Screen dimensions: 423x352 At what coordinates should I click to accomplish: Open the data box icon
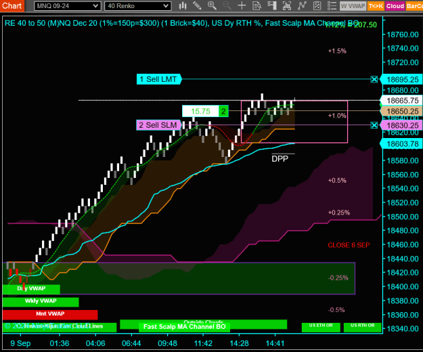(x=257, y=5)
